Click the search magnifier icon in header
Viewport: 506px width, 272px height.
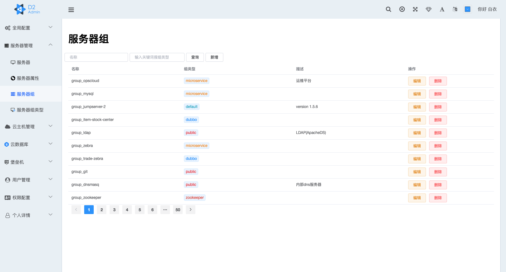tap(388, 9)
